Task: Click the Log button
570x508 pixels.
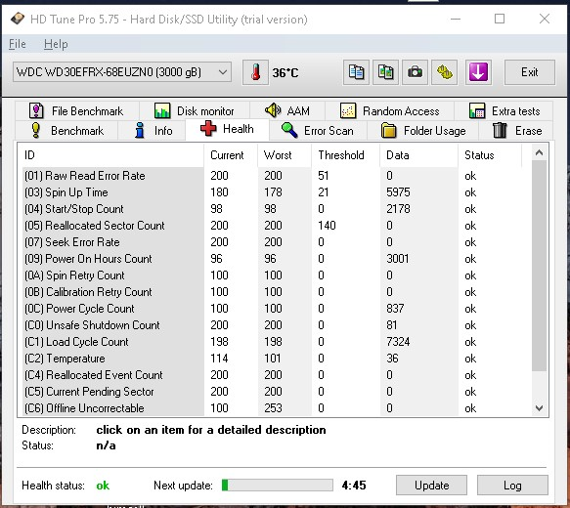Action: pyautogui.click(x=512, y=486)
